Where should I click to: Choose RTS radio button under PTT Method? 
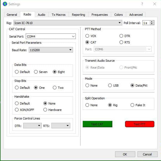(x=121, y=42)
